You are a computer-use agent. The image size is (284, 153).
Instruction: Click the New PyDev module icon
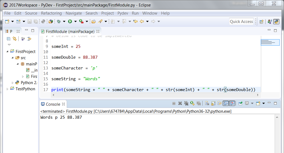[18, 21]
